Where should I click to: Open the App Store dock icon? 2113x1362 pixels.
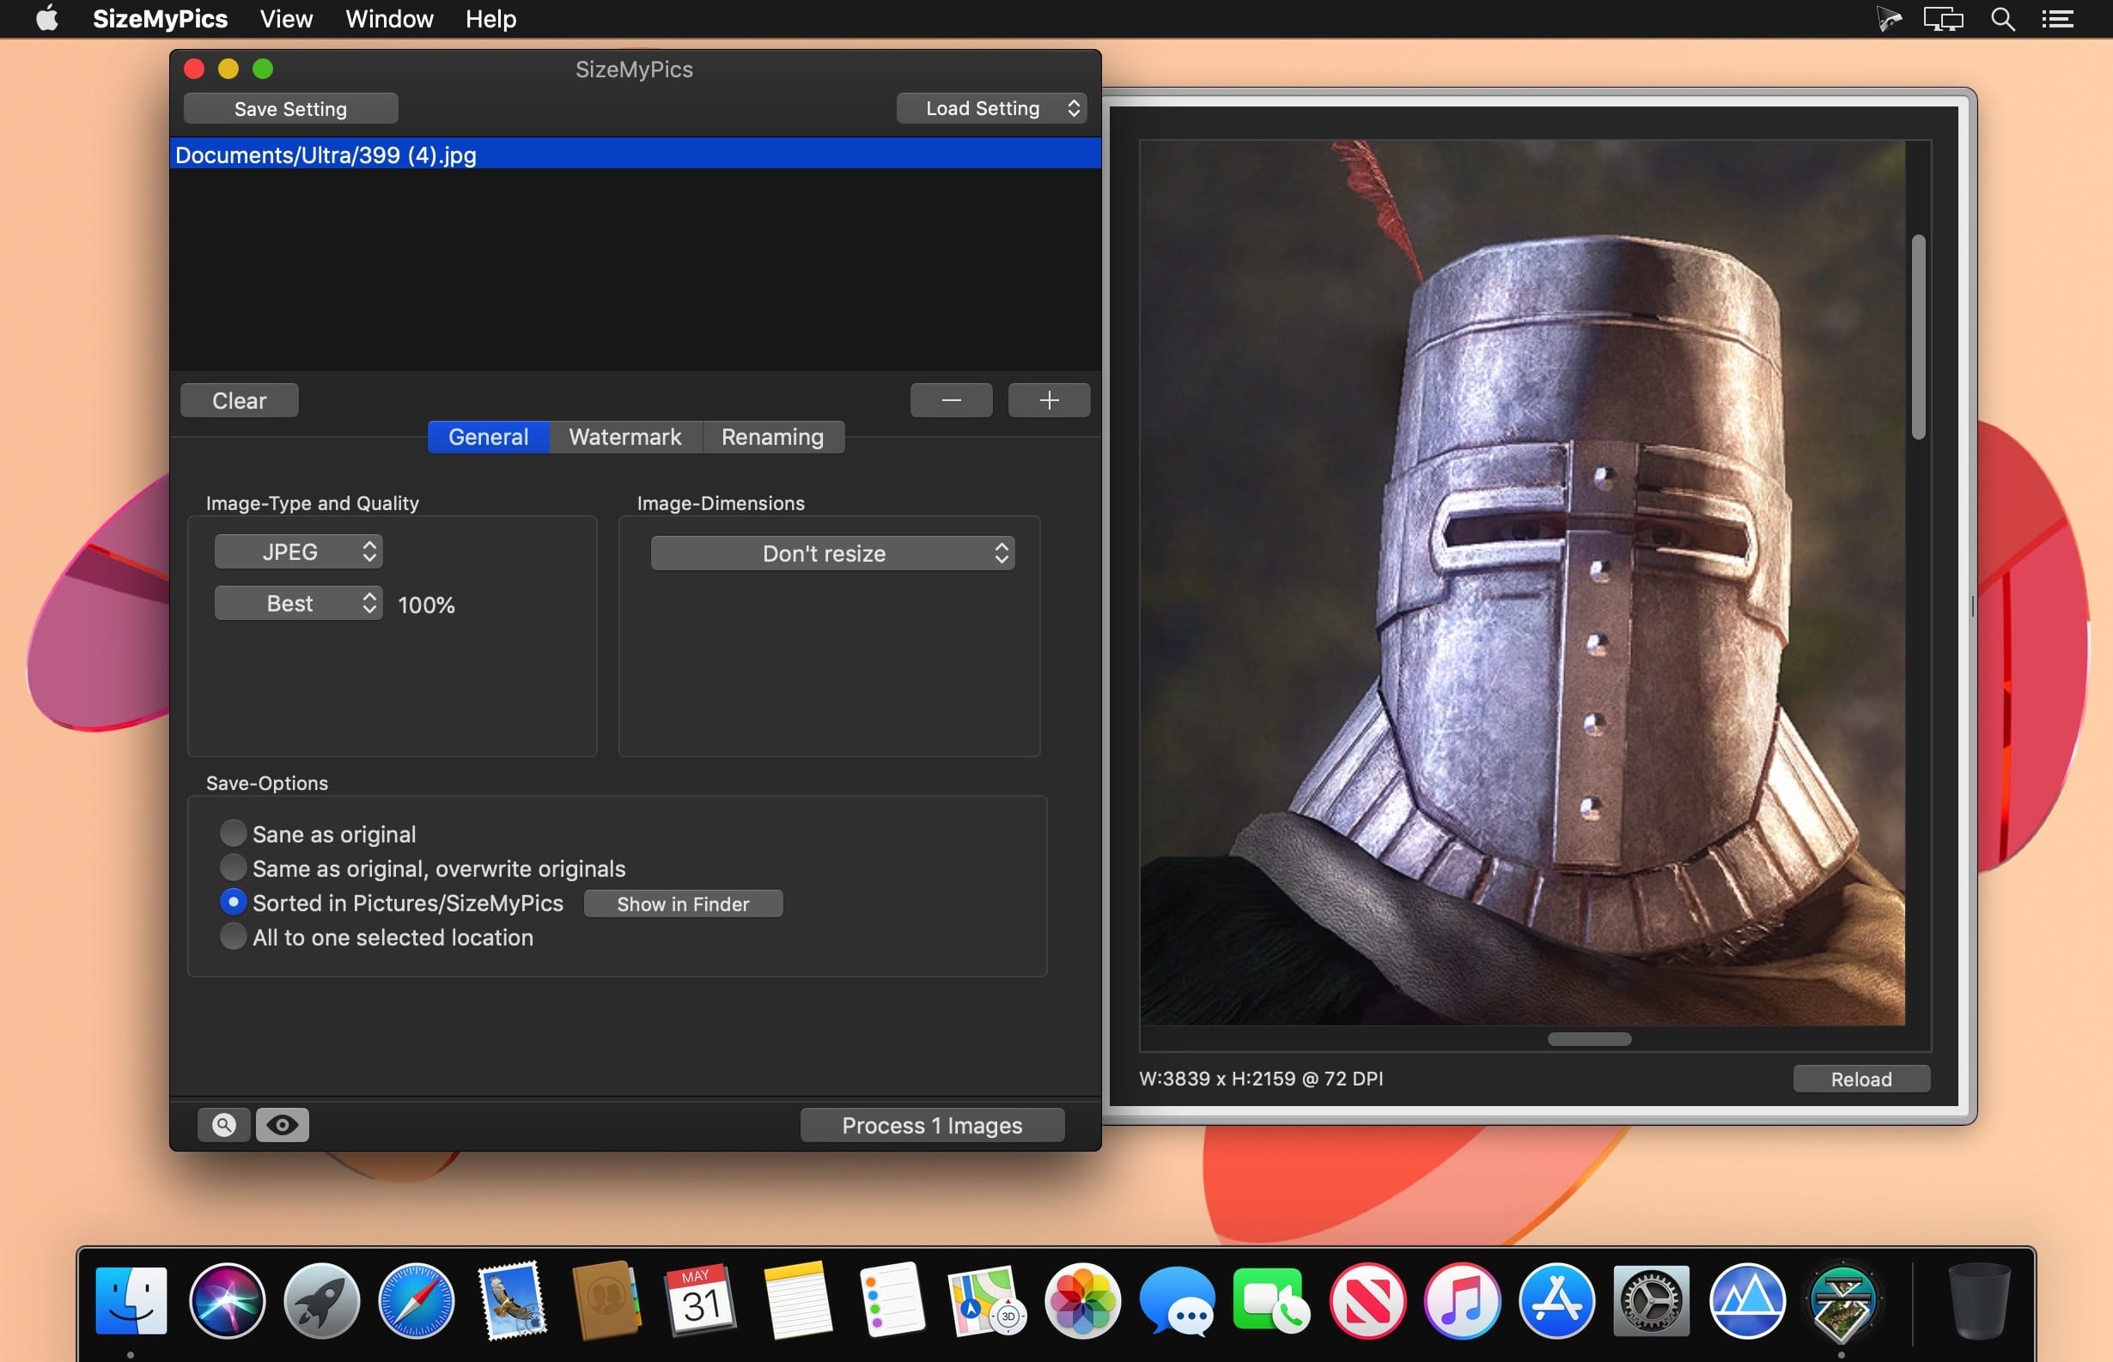tap(1556, 1301)
